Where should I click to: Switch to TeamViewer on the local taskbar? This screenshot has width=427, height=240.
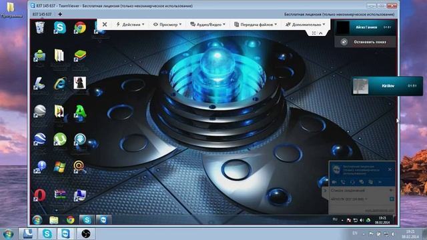[x=65, y=234]
